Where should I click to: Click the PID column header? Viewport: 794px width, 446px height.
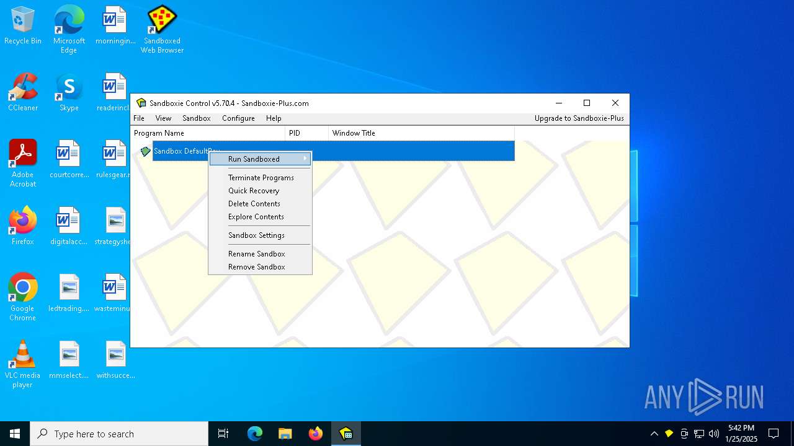[x=307, y=133]
